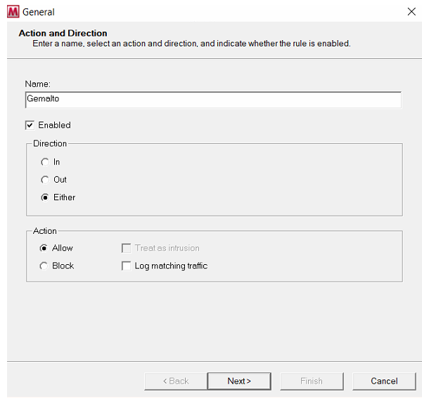Click the Action group box heading

pyautogui.click(x=45, y=231)
